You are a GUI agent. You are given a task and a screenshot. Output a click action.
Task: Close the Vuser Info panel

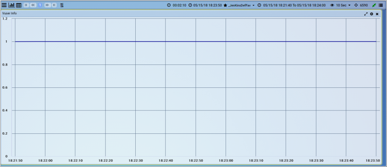click(x=377, y=14)
